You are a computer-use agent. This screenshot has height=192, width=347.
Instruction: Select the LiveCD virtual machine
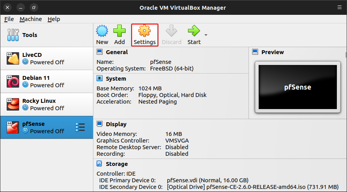(47, 58)
